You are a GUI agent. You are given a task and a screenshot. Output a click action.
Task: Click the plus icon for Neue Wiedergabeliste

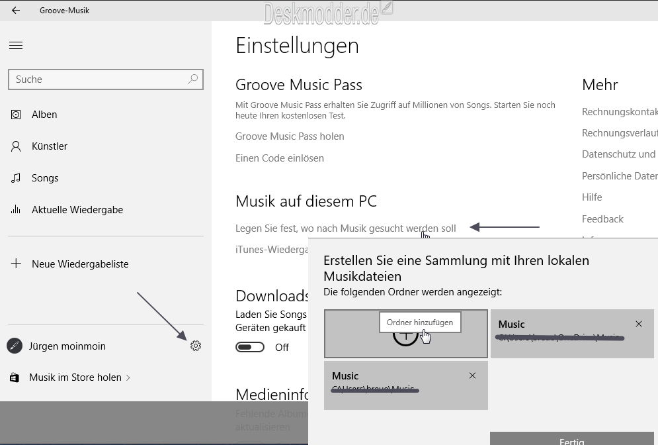(x=16, y=264)
